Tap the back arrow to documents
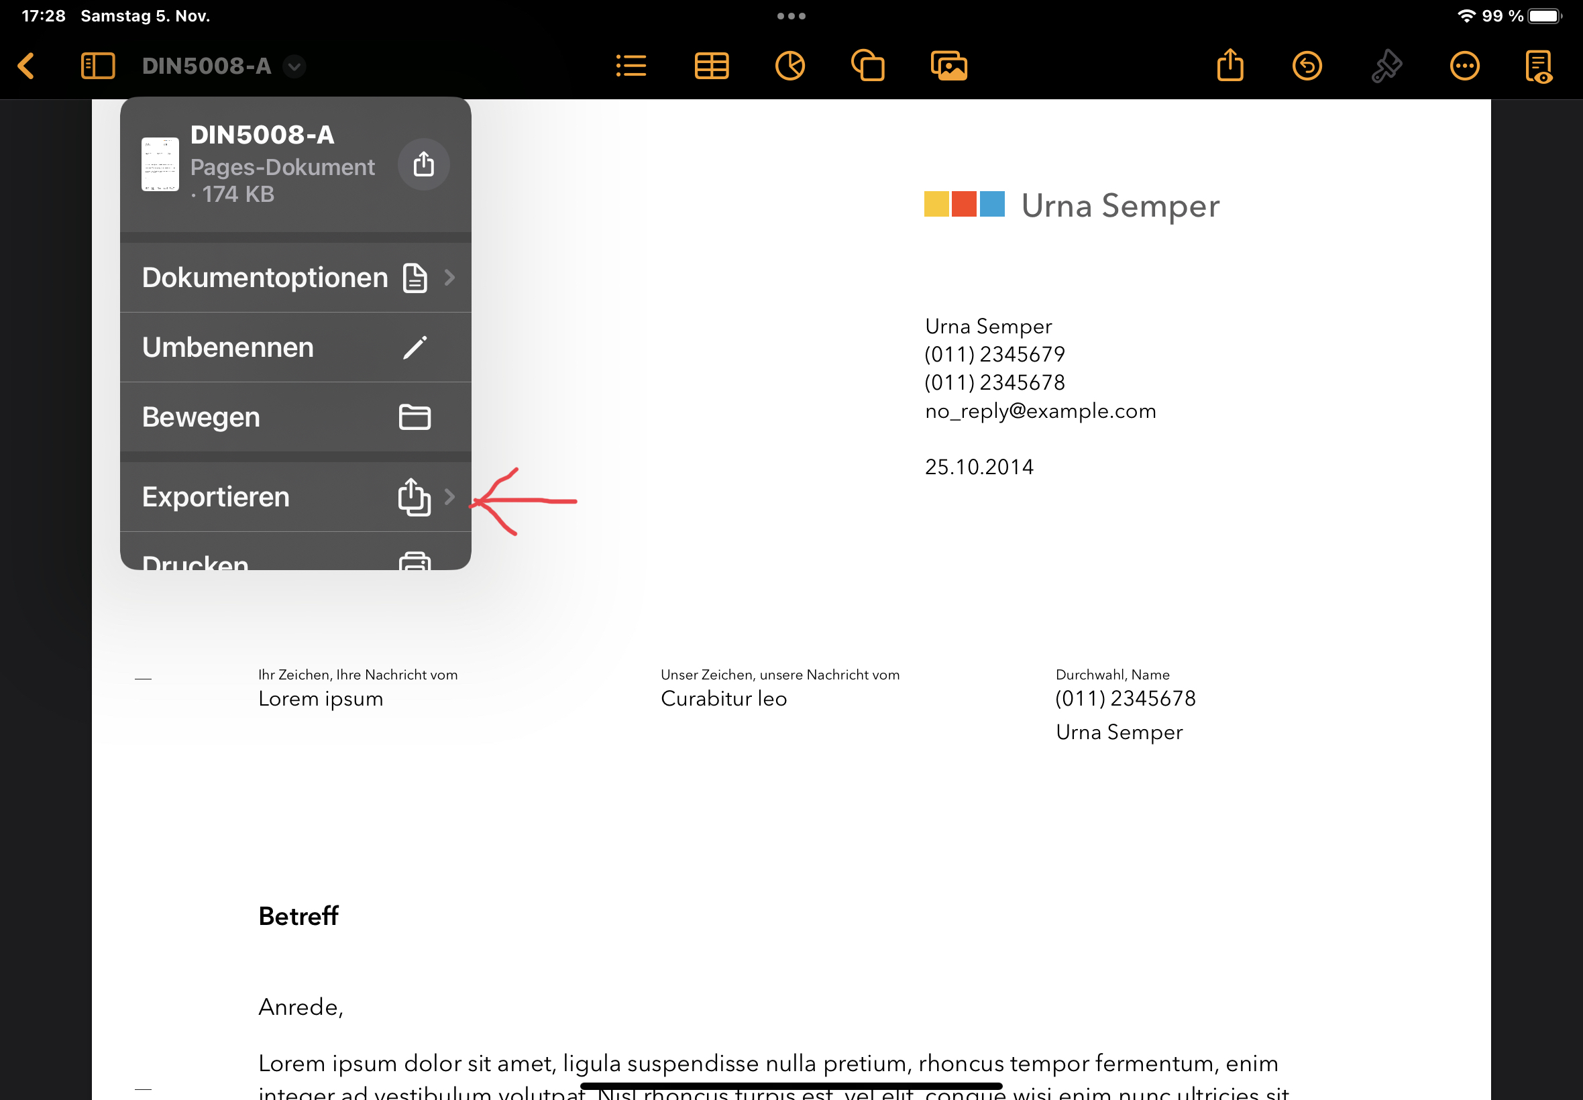The height and width of the screenshot is (1100, 1583). click(x=26, y=66)
